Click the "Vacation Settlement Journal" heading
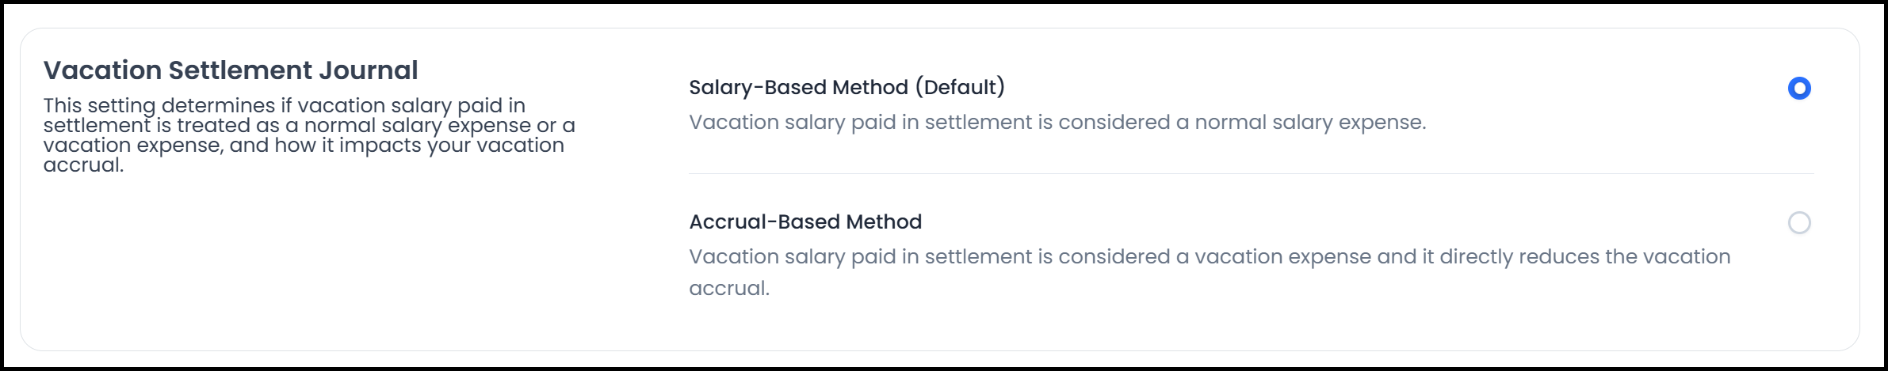This screenshot has height=371, width=1888. [231, 70]
